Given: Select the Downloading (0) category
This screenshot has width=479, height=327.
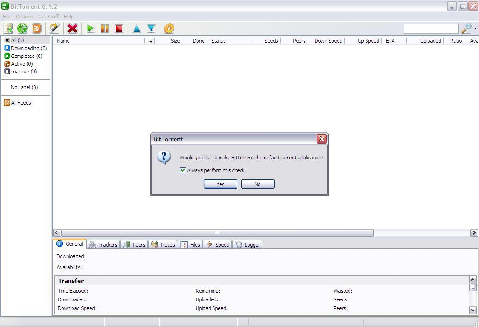Looking at the screenshot, I should coord(26,48).
